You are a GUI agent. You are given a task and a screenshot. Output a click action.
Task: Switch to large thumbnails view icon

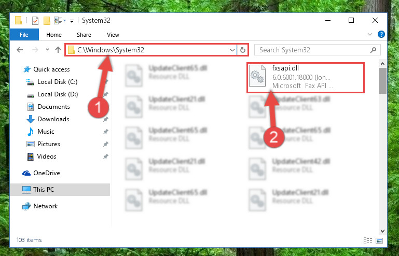[x=379, y=240]
